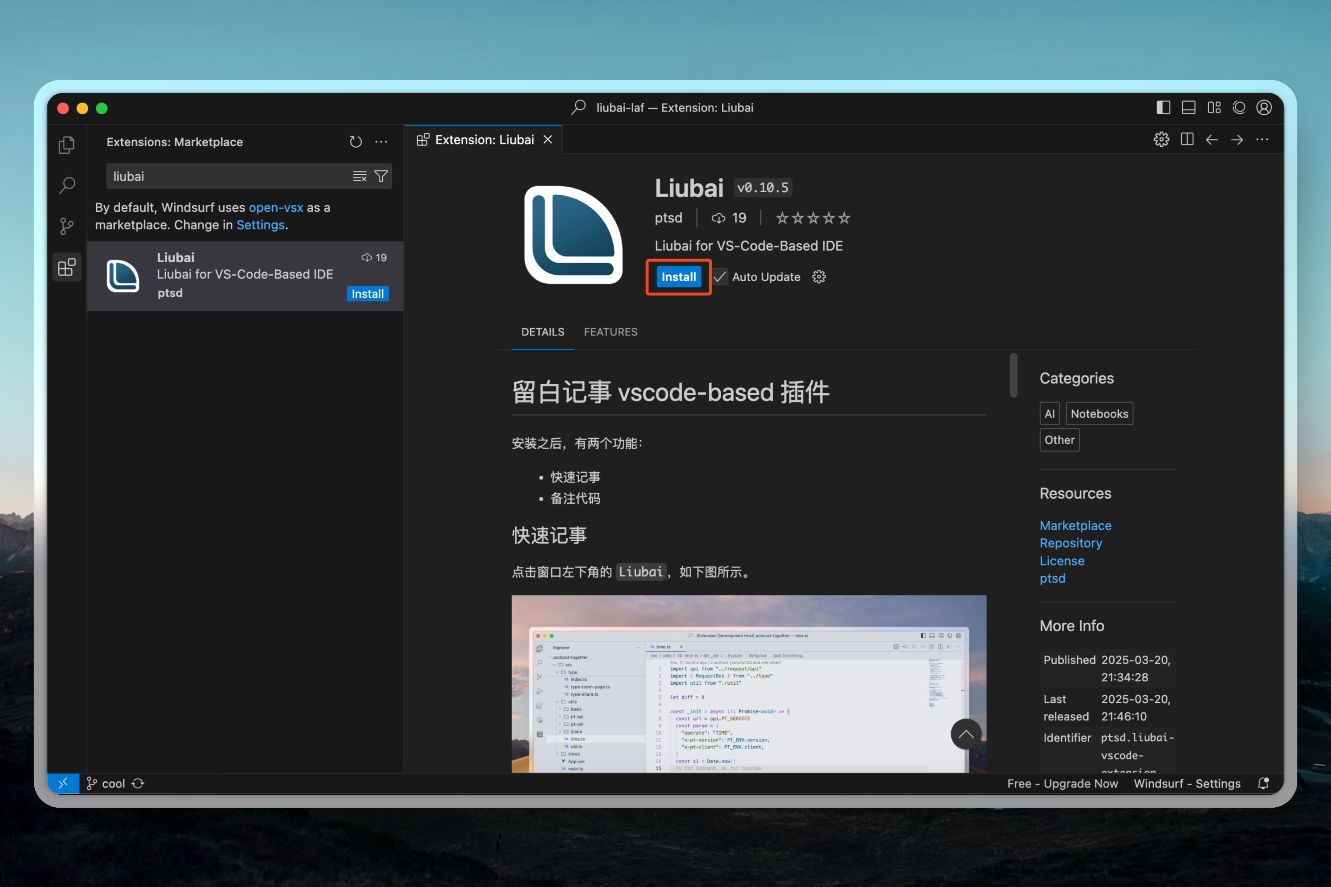Select the Extension: Liubai editor tab
Image resolution: width=1331 pixels, height=887 pixels.
484,139
